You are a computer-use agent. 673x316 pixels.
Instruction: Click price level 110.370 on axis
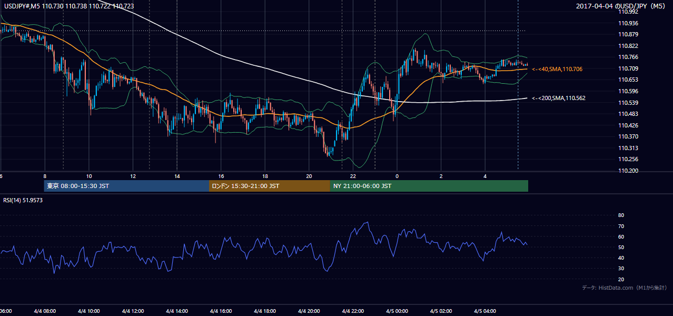pyautogui.click(x=628, y=136)
